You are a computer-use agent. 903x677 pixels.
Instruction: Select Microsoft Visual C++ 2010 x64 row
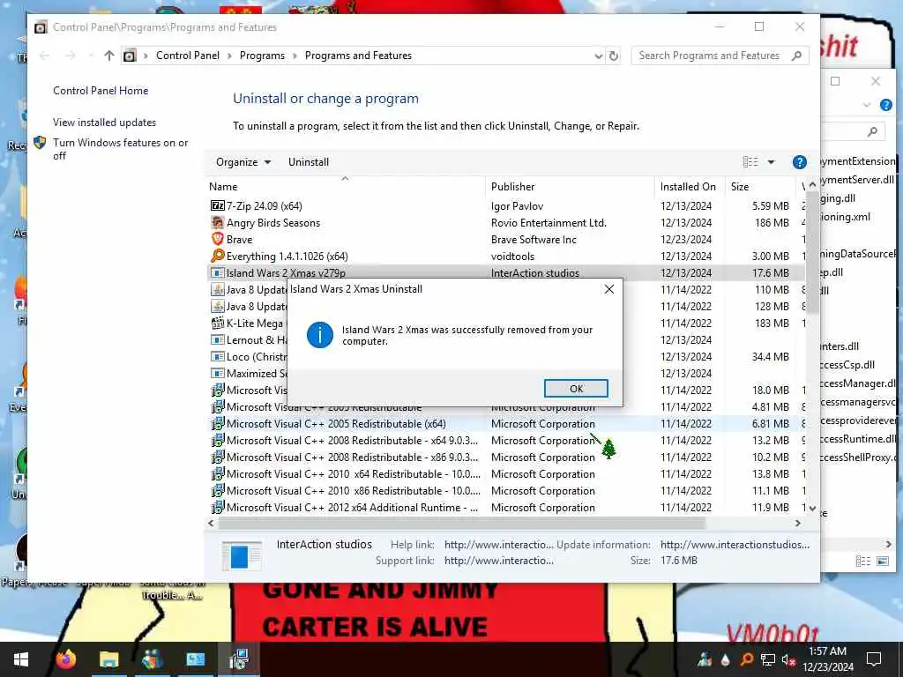tap(505, 473)
